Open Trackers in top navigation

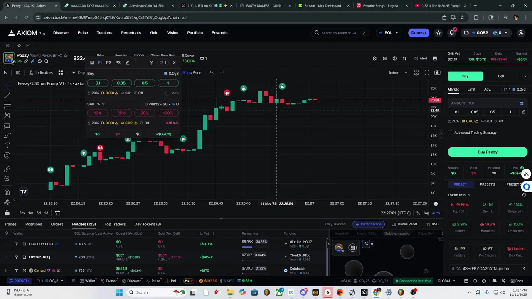tap(104, 33)
